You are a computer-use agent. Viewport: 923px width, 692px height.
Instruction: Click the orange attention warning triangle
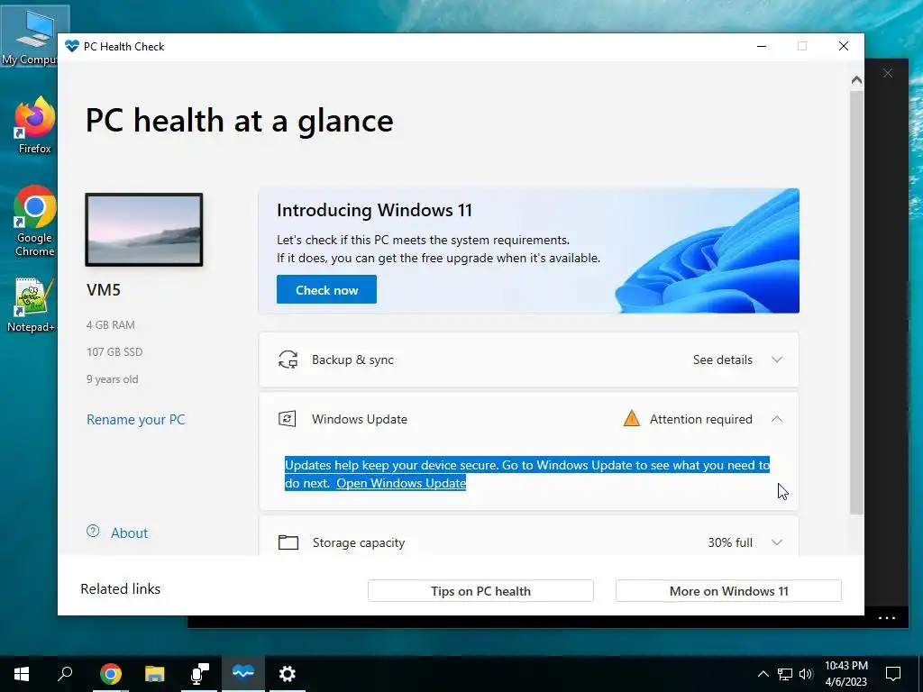click(x=631, y=418)
